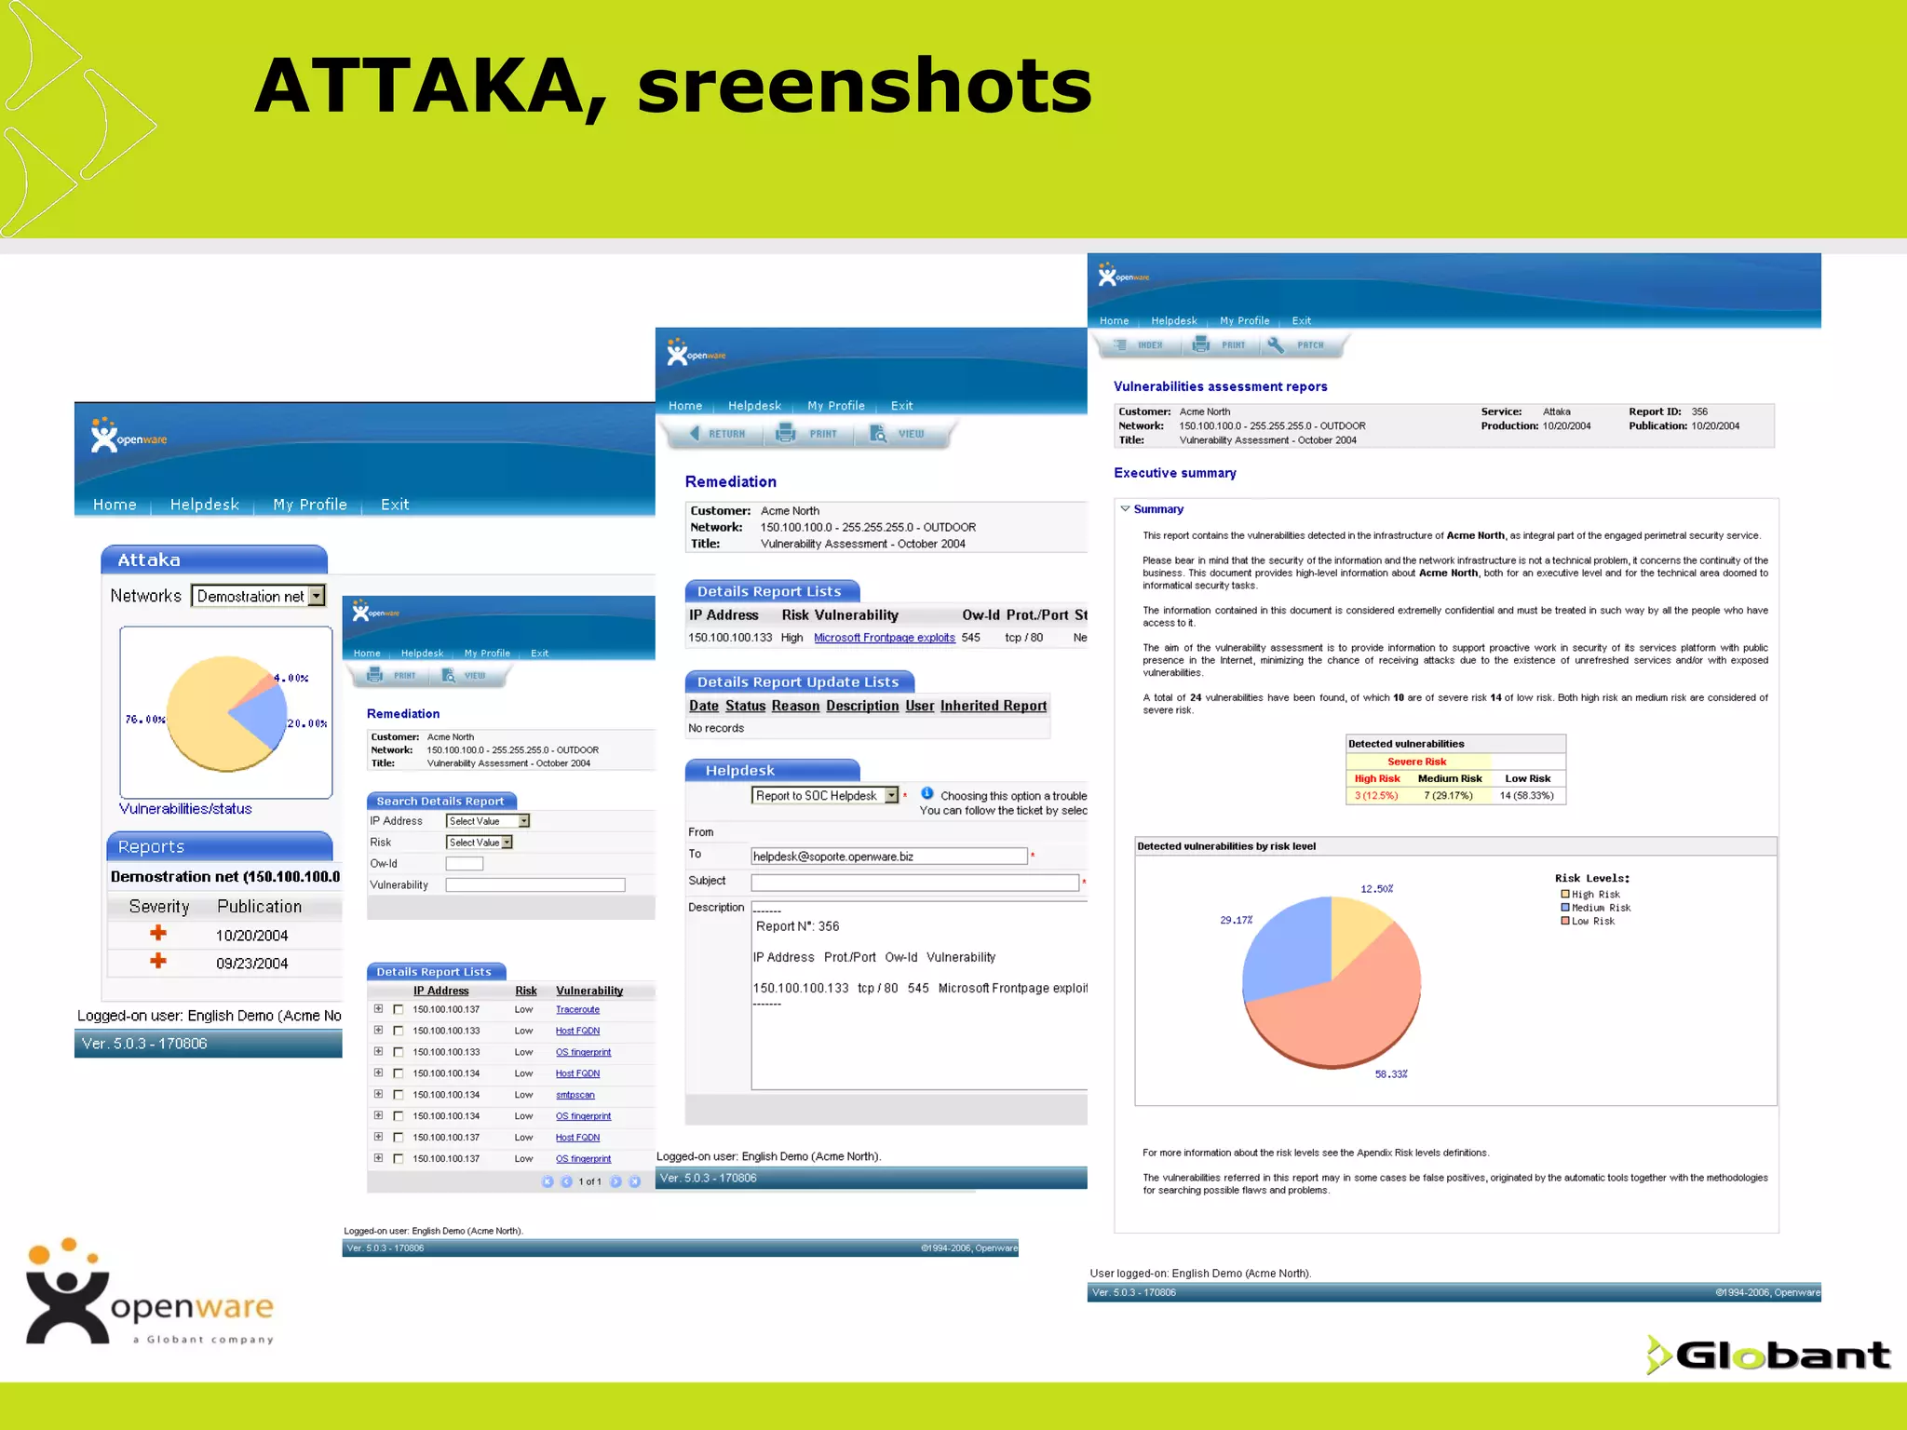Tick checkbox for 150.100.100.134 OS fingerprint row
This screenshot has height=1430, width=1907.
coord(399,1116)
